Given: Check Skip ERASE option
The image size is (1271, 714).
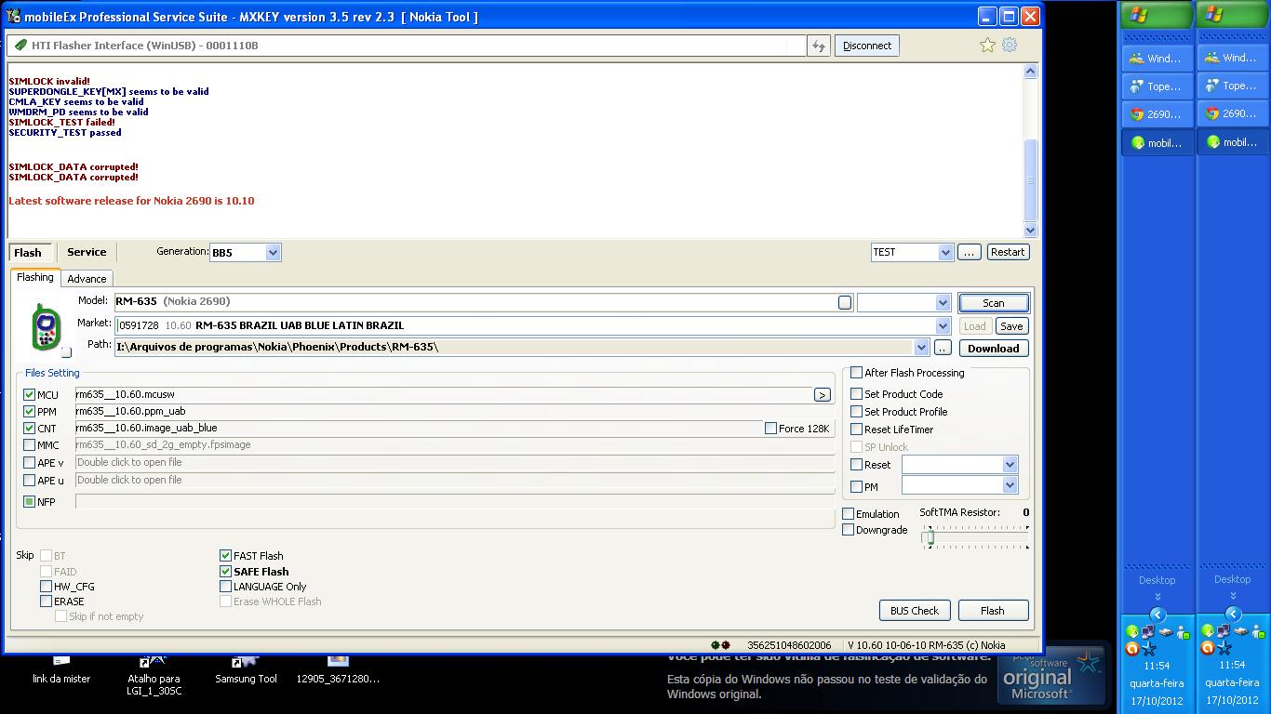Looking at the screenshot, I should point(46,602).
